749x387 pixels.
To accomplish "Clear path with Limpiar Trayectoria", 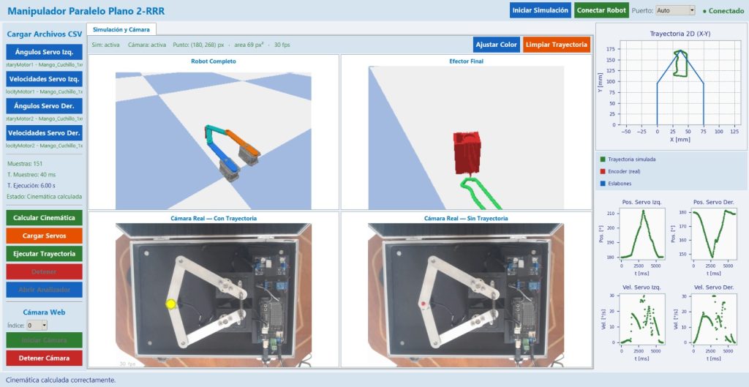I will (x=557, y=45).
